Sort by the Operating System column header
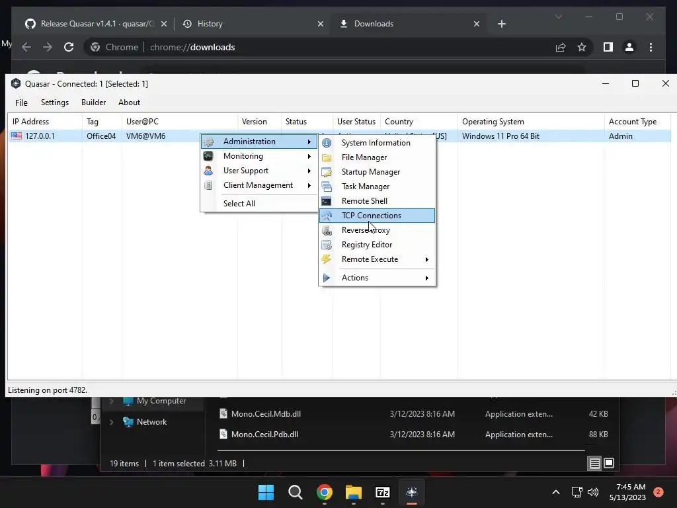The width and height of the screenshot is (677, 508). 531,122
